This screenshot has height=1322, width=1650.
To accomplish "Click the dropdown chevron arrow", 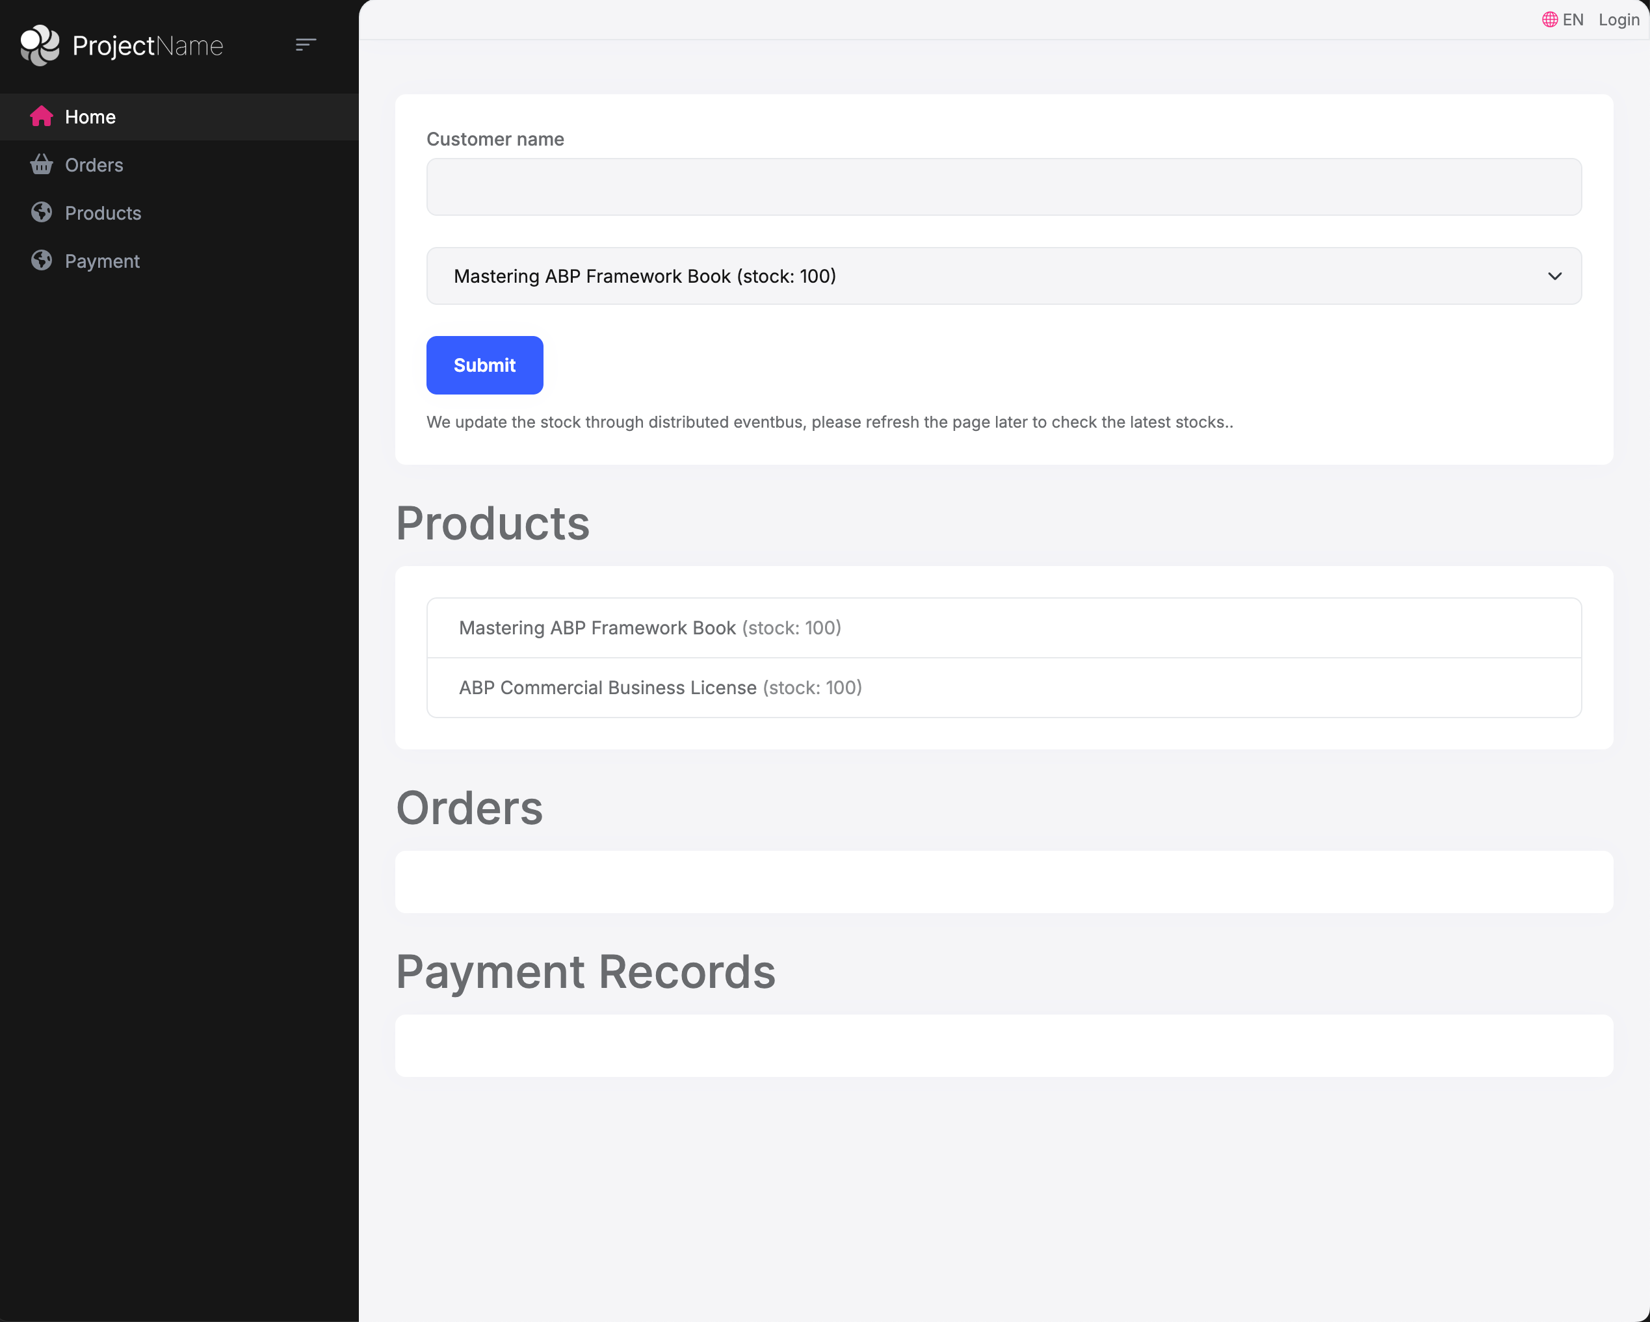I will pos(1554,276).
